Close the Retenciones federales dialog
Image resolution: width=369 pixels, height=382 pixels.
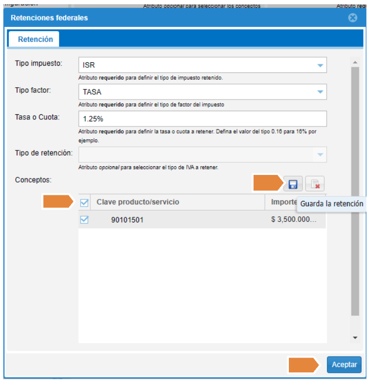click(x=352, y=18)
